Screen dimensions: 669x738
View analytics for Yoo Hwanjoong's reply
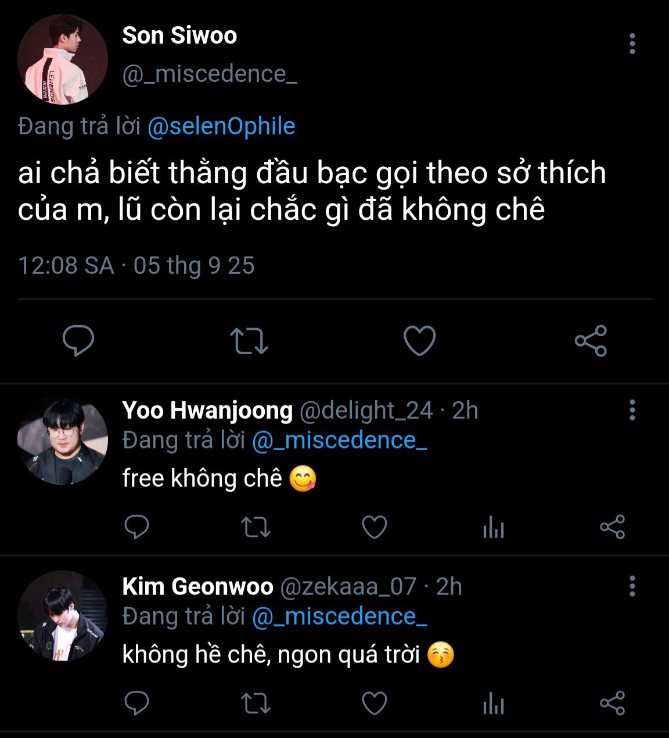[x=494, y=527]
